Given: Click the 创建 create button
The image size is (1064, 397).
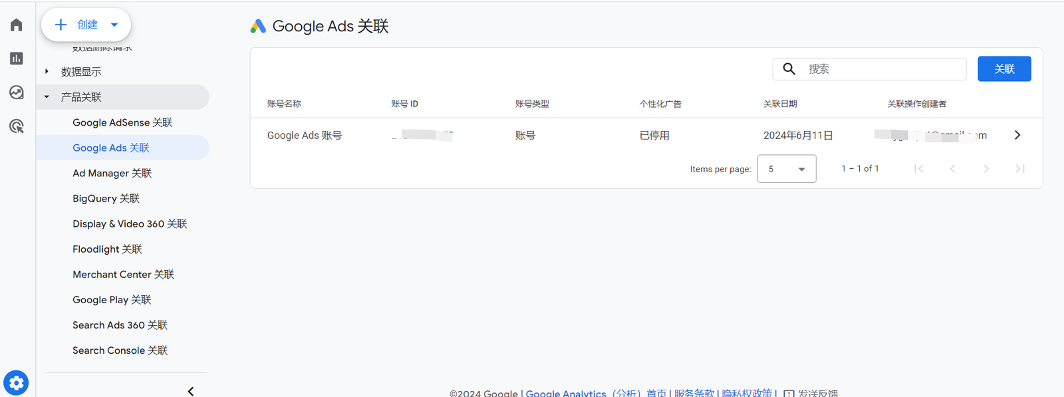Looking at the screenshot, I should click(x=86, y=25).
